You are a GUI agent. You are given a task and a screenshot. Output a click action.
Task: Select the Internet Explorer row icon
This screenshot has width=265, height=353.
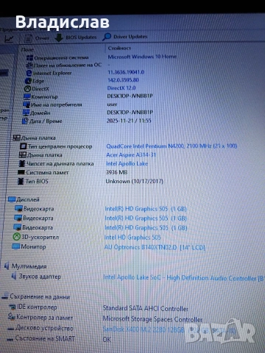[29, 73]
